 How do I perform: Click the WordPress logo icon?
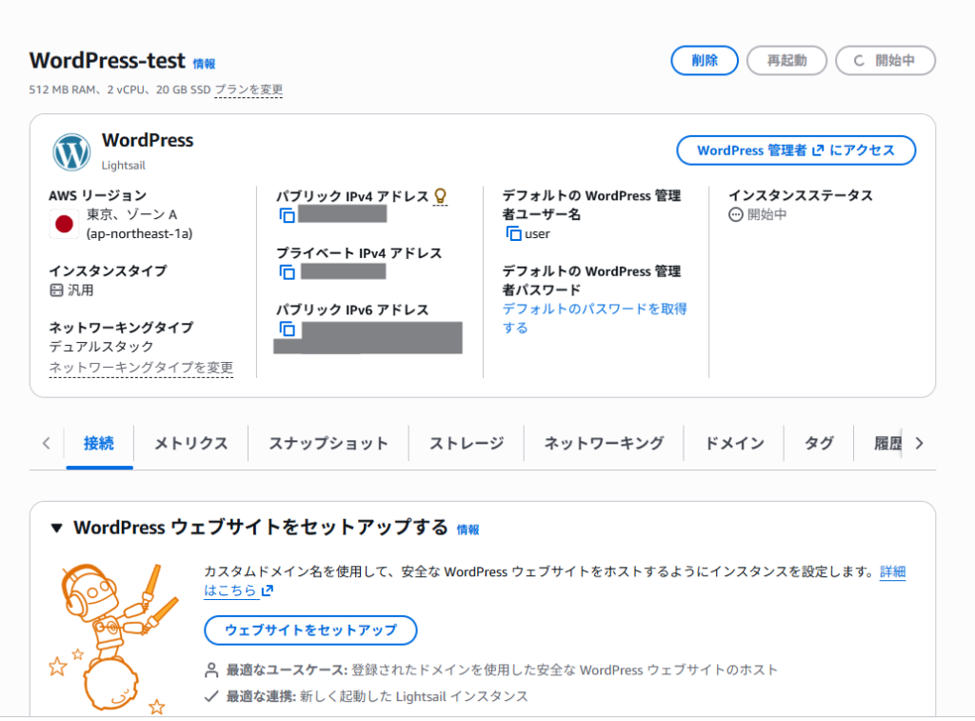pyautogui.click(x=71, y=151)
